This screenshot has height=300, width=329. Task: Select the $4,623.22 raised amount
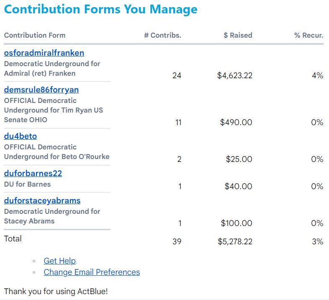235,76
